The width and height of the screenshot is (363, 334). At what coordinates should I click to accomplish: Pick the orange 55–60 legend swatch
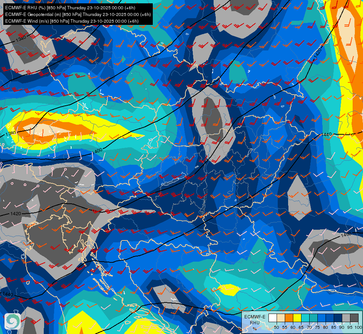click(289, 318)
